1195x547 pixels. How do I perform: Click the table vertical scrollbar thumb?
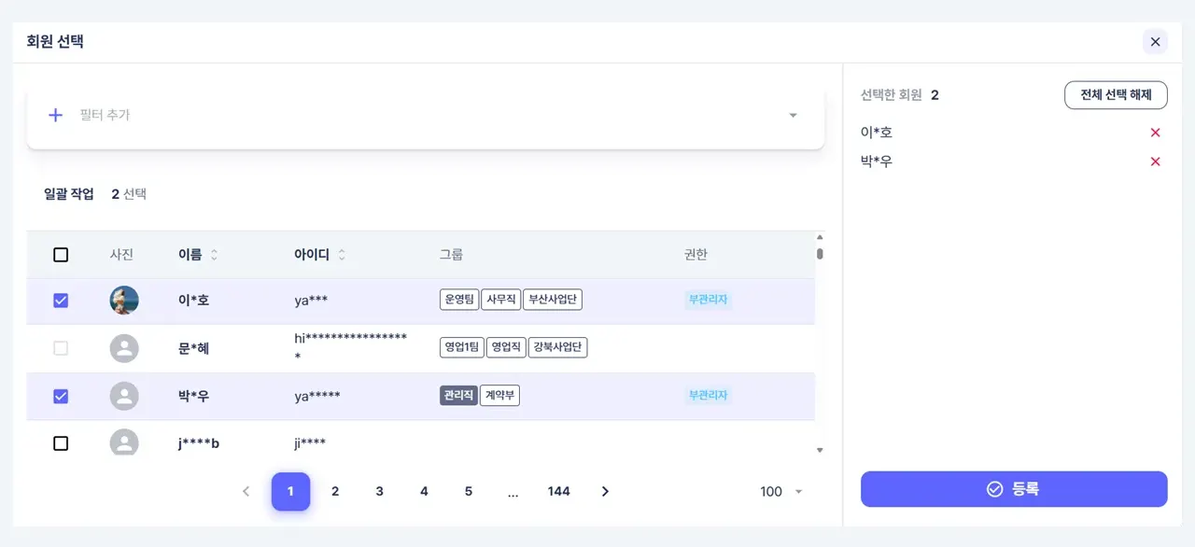pos(820,253)
